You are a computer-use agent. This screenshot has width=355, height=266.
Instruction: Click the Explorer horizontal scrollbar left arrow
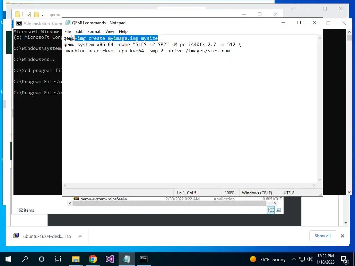pos(70,203)
